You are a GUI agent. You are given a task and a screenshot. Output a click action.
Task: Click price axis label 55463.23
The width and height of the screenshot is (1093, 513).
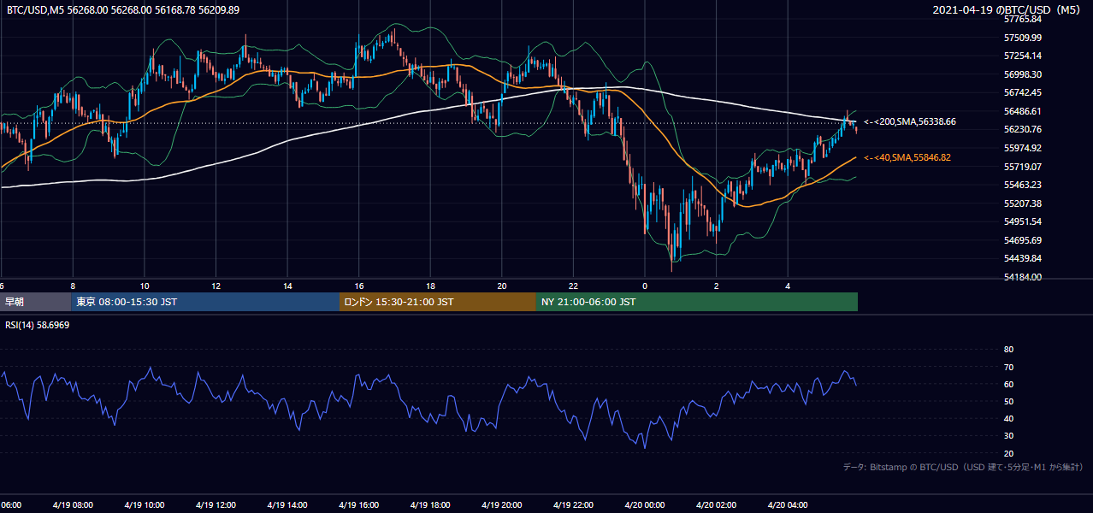(1023, 185)
